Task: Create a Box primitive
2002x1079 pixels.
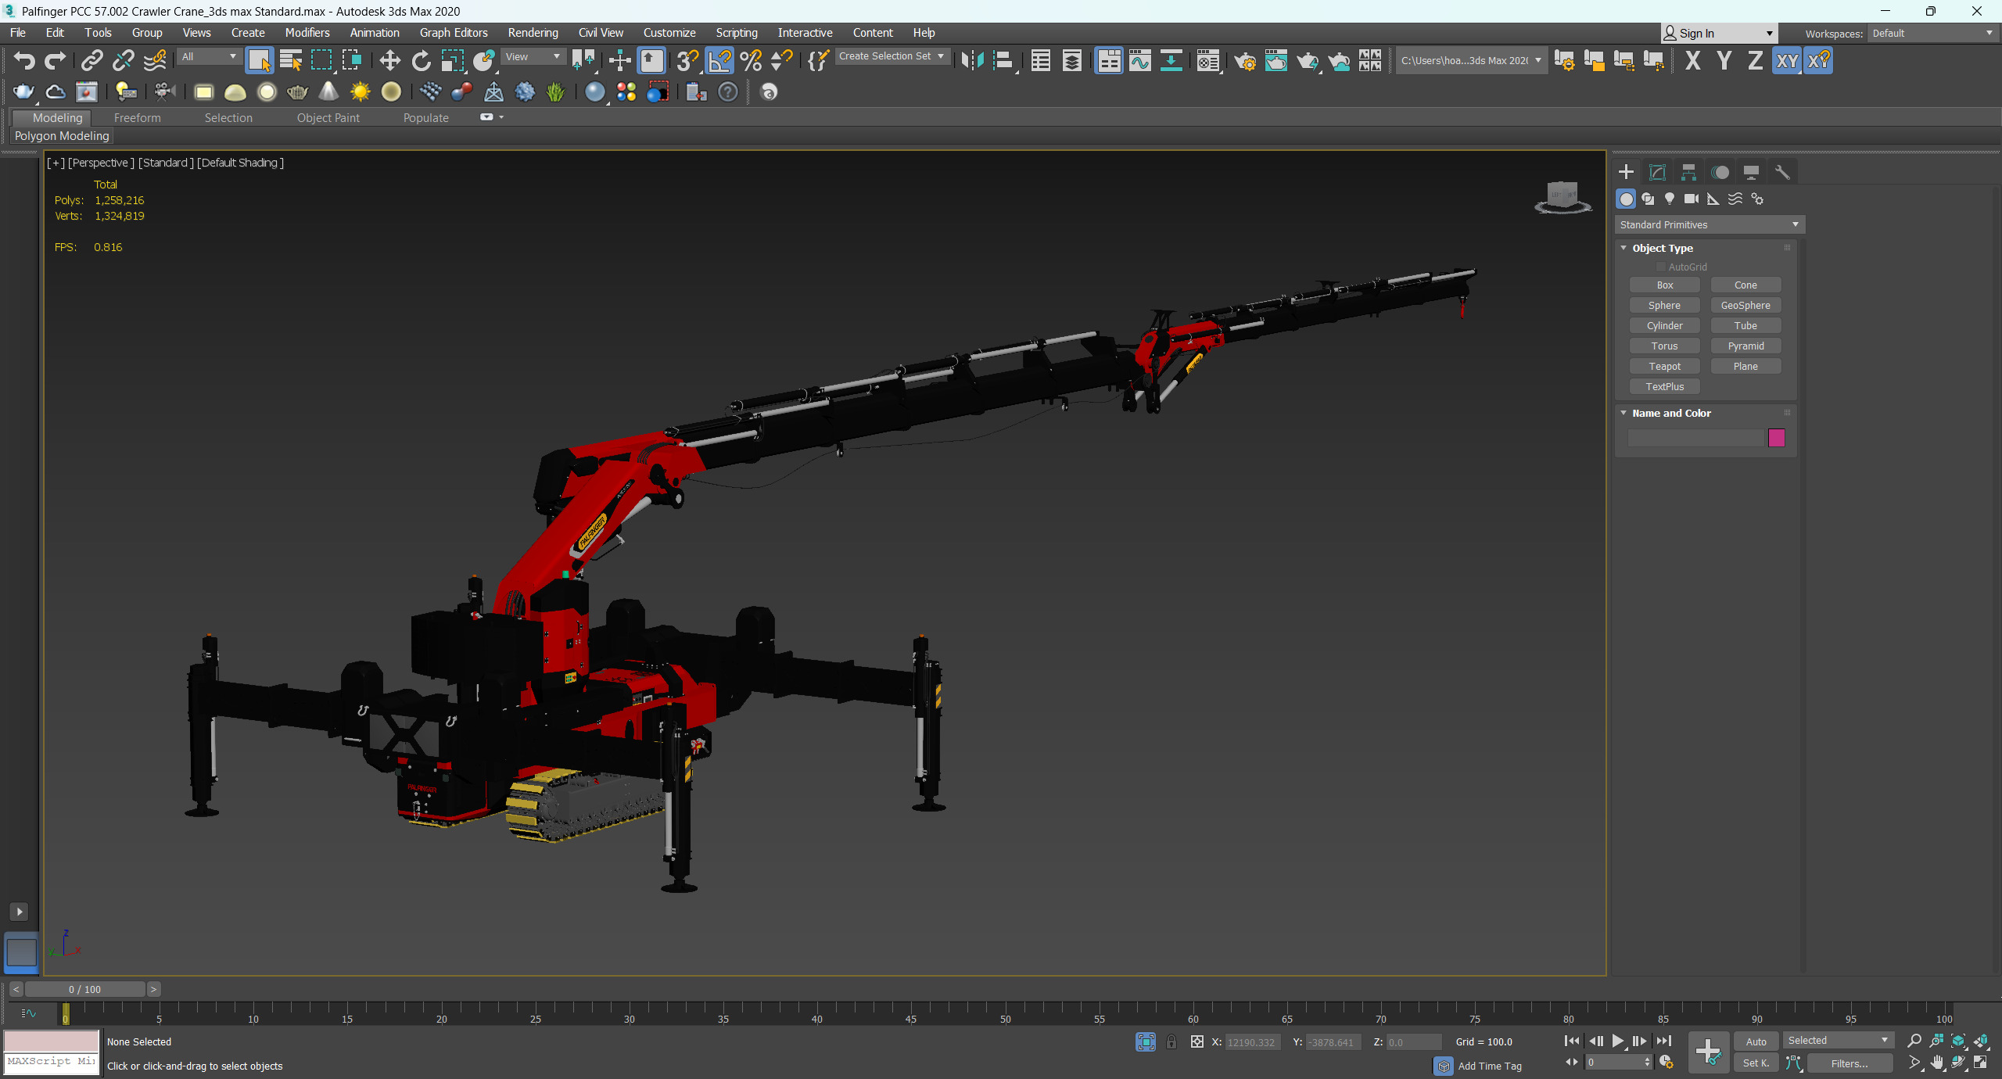Action: click(1665, 285)
